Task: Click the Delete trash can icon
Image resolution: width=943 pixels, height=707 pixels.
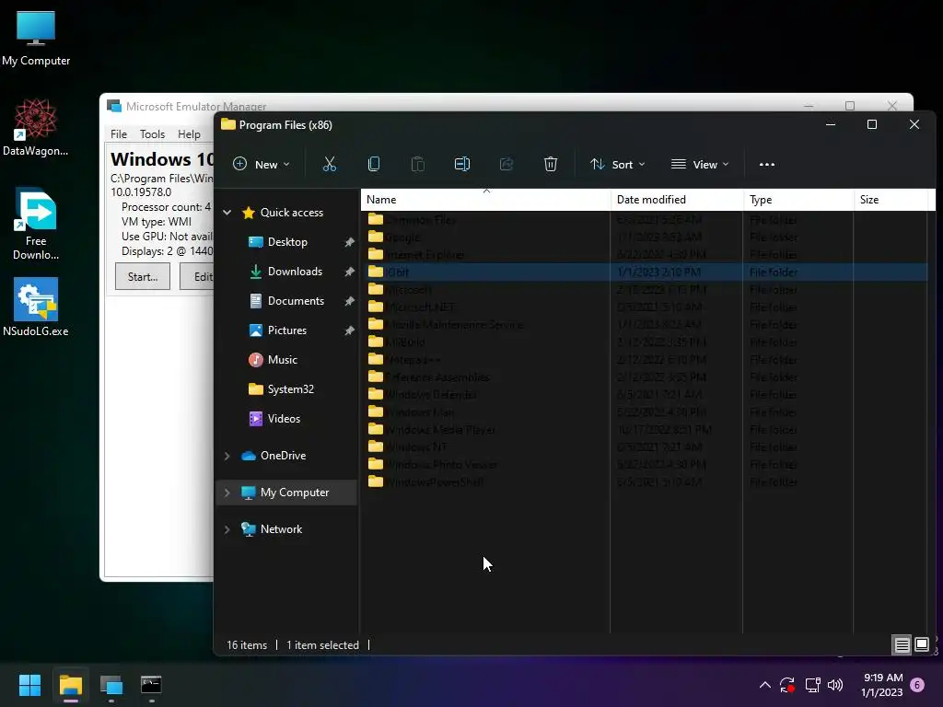Action: coord(551,164)
